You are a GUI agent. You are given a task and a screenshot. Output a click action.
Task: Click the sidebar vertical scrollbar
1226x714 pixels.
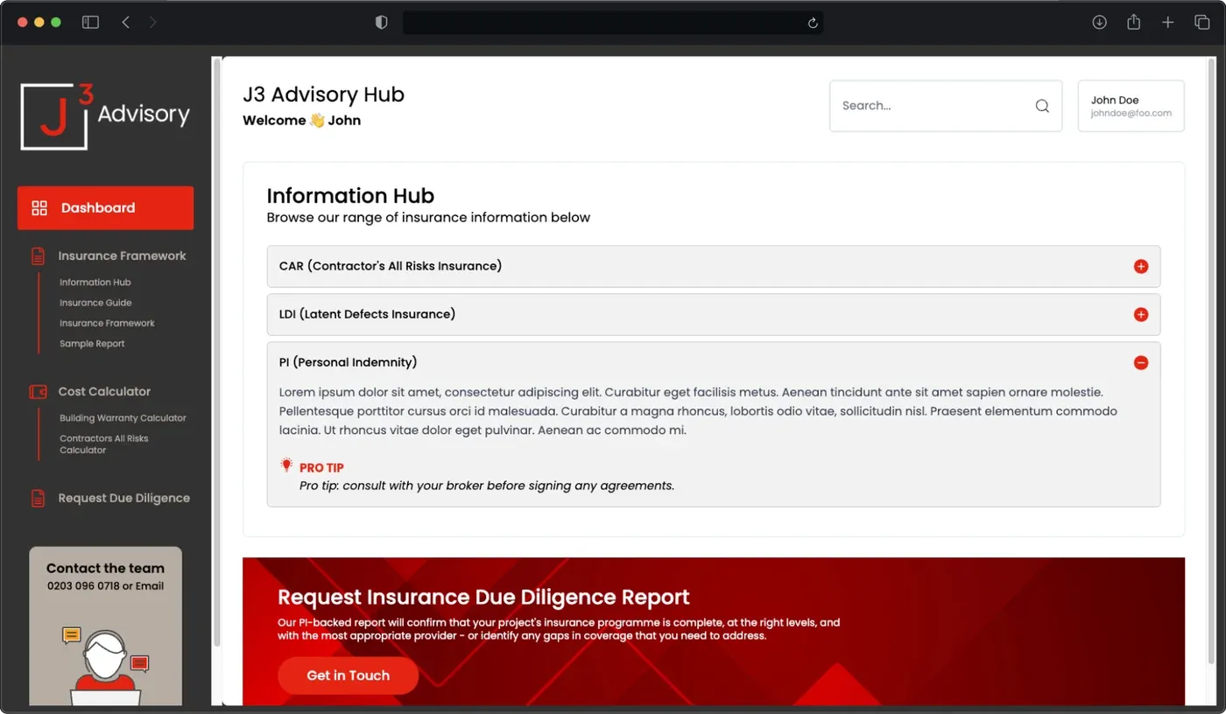point(216,354)
